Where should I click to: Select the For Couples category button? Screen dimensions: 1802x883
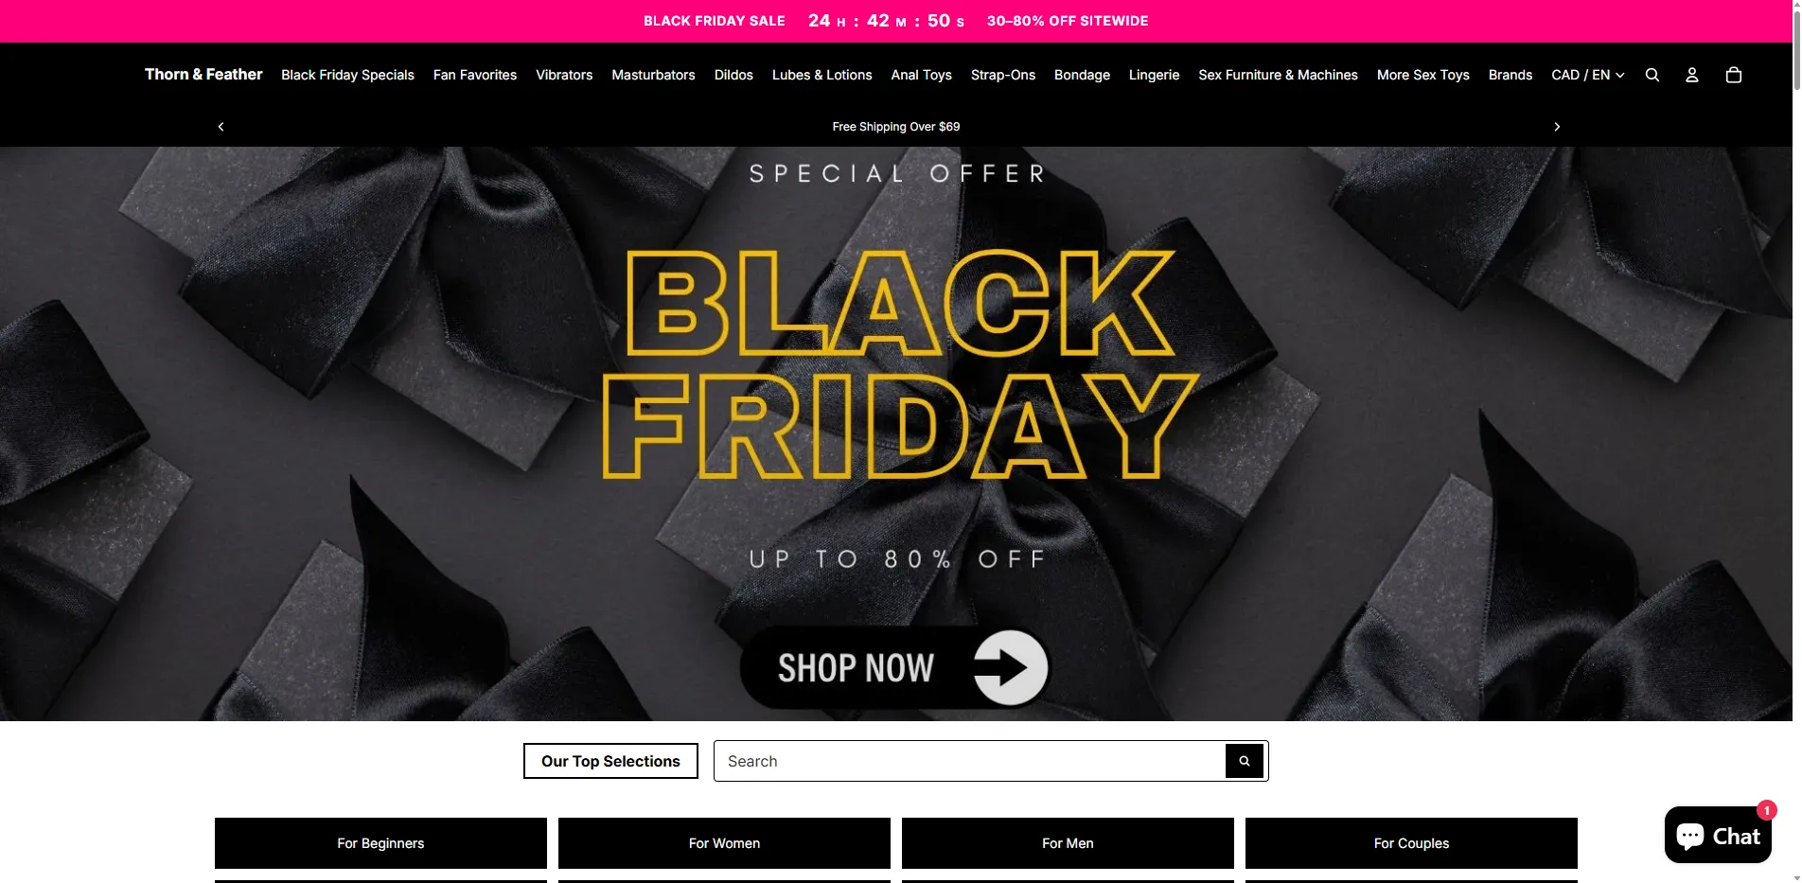pyautogui.click(x=1411, y=843)
